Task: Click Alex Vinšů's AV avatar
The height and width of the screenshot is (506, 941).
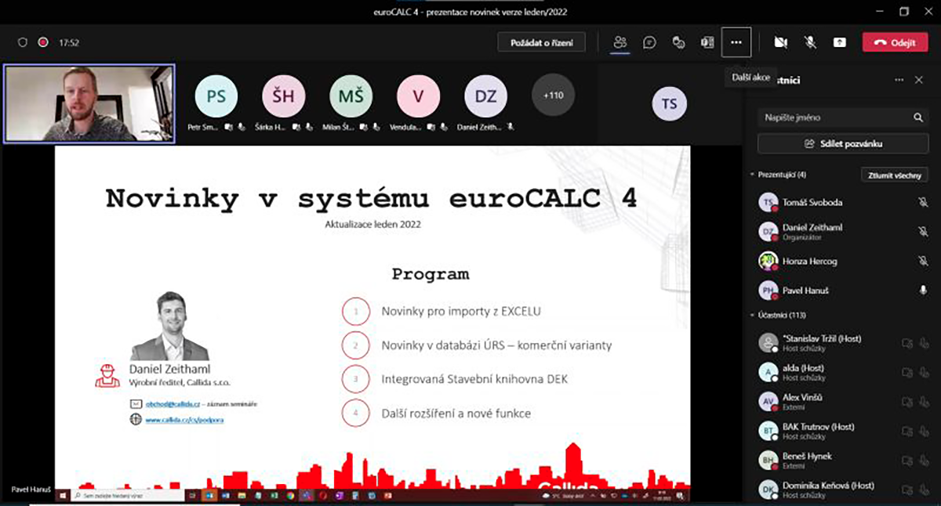Action: coord(768,402)
